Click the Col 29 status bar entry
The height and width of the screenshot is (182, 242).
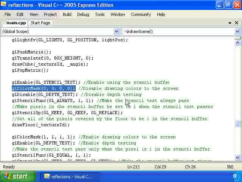tap(160, 167)
